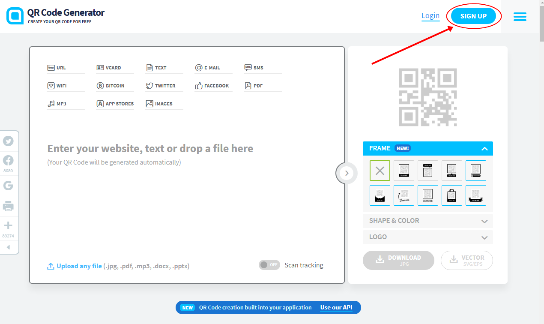Click the frame thumbnail with signature design
The height and width of the screenshot is (324, 544).
[404, 195]
